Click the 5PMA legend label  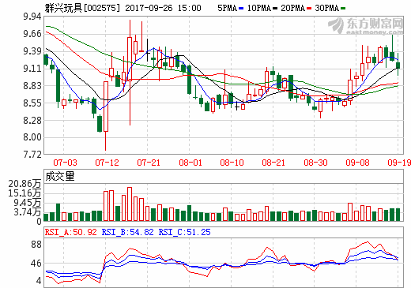(227, 8)
